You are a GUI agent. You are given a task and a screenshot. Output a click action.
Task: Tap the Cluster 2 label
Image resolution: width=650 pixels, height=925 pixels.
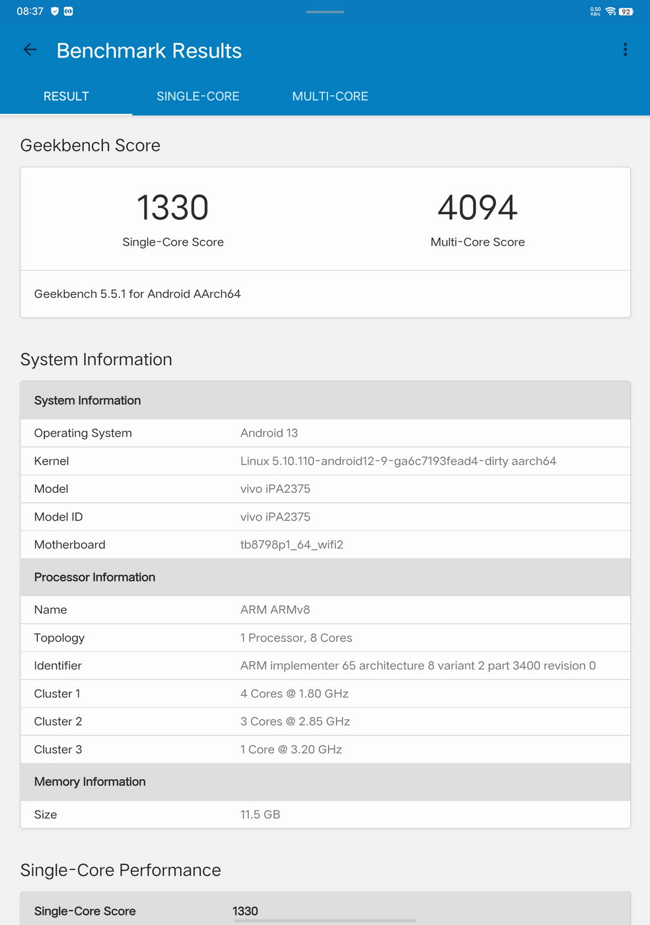[x=58, y=721]
